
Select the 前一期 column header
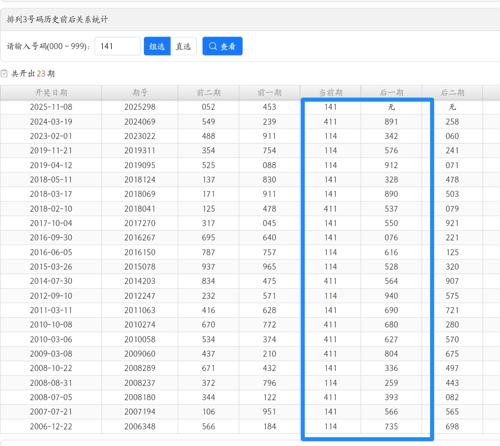(269, 93)
